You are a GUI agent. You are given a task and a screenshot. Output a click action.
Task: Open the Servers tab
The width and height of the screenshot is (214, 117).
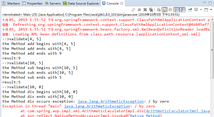pyautogui.click(x=53, y=3)
